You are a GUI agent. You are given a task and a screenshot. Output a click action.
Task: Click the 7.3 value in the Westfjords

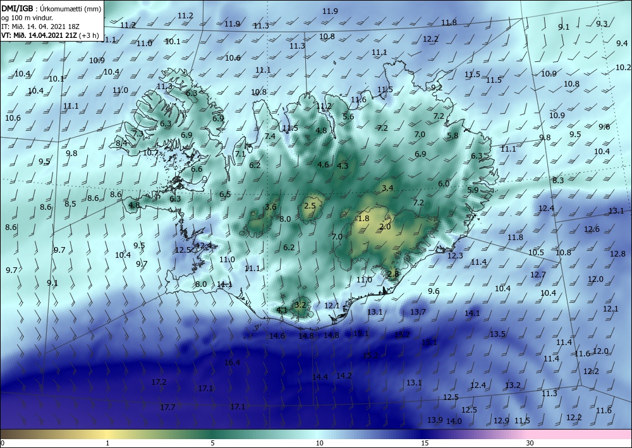138,134
